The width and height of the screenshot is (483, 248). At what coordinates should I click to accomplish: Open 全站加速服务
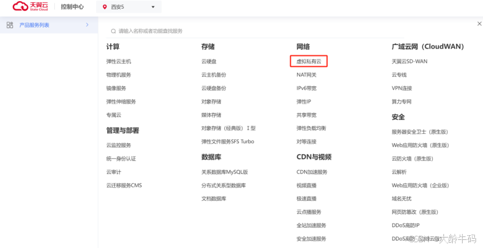tap(311, 225)
